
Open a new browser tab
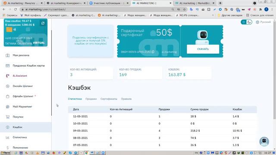[220, 3]
